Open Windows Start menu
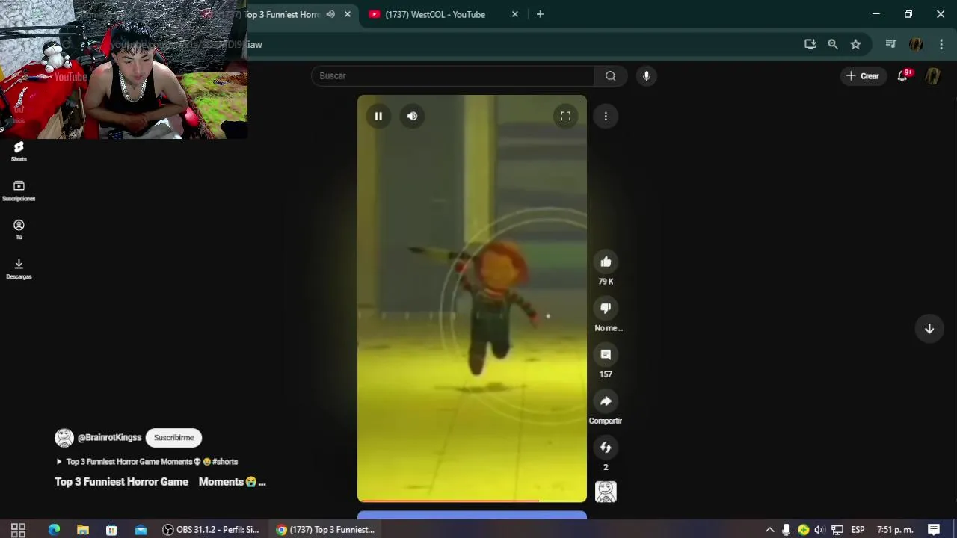The width and height of the screenshot is (957, 538). tap(19, 530)
